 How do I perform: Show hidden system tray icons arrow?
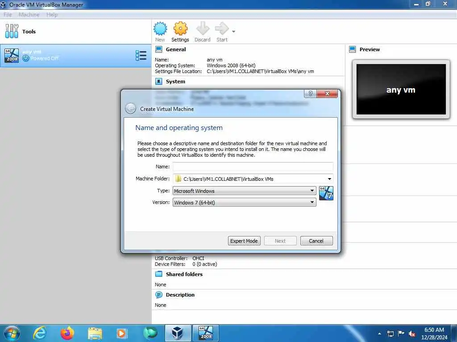(379, 334)
